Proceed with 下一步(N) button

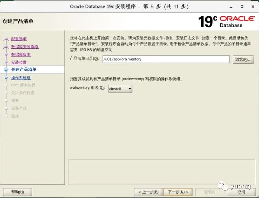(178, 192)
